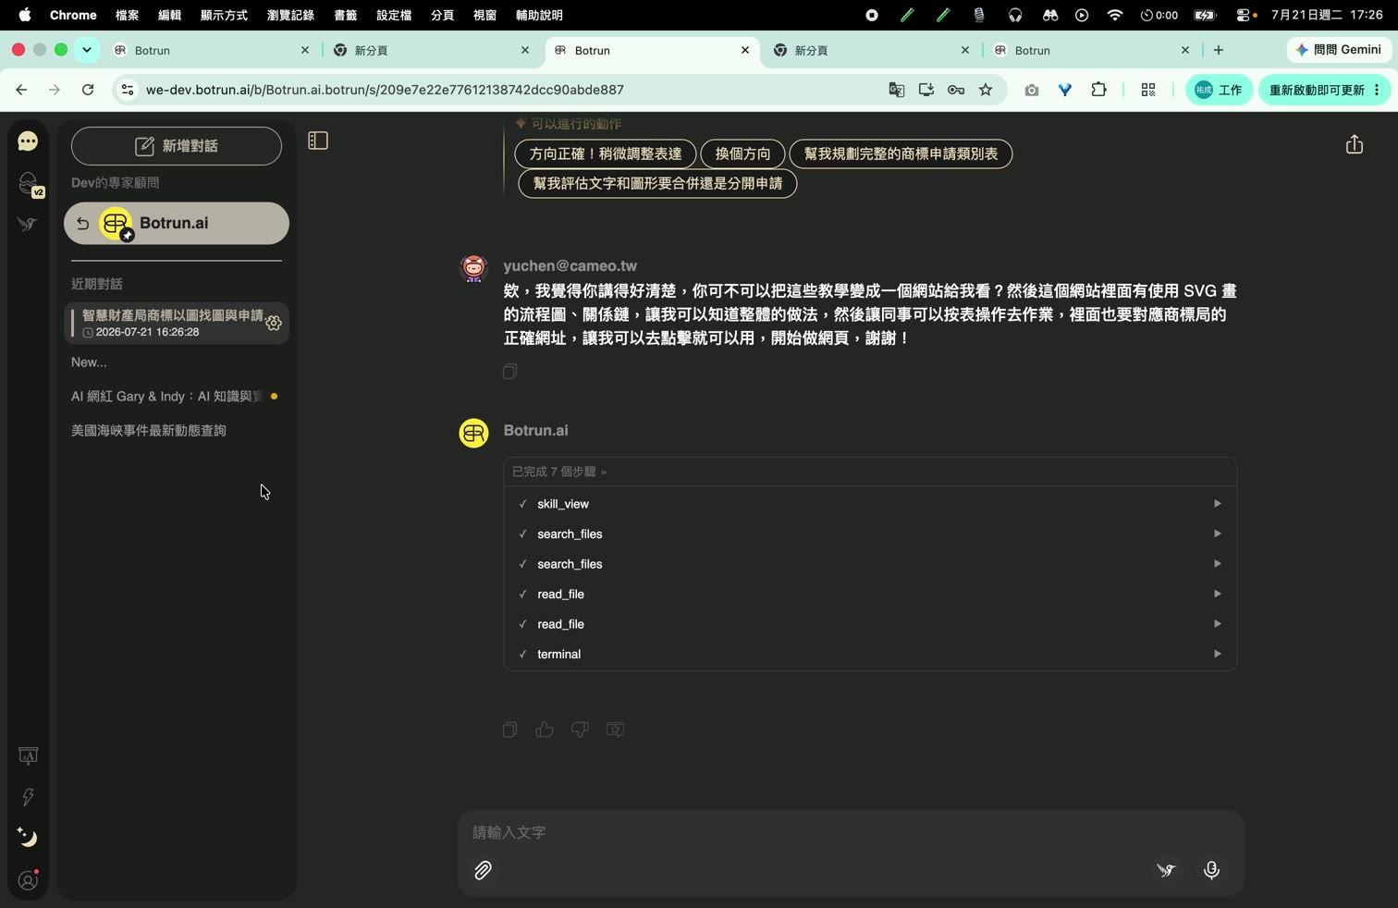Attach a file with the paperclip icon
Image resolution: width=1398 pixels, height=908 pixels.
point(483,870)
